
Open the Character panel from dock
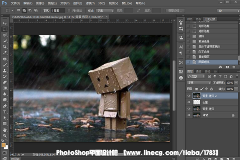pyautogui.click(x=181, y=47)
